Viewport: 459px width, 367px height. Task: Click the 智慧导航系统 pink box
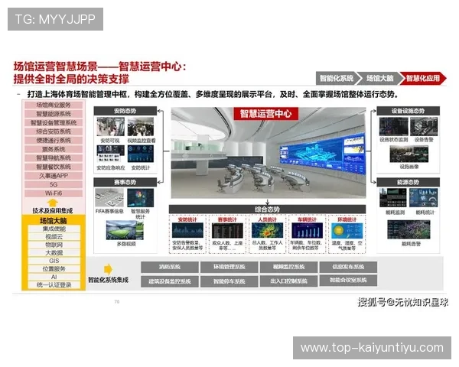54,158
